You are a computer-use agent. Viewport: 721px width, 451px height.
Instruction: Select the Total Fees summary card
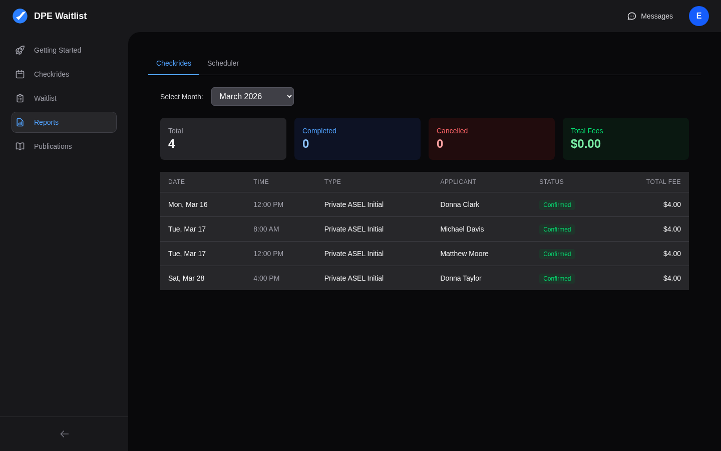(625, 139)
